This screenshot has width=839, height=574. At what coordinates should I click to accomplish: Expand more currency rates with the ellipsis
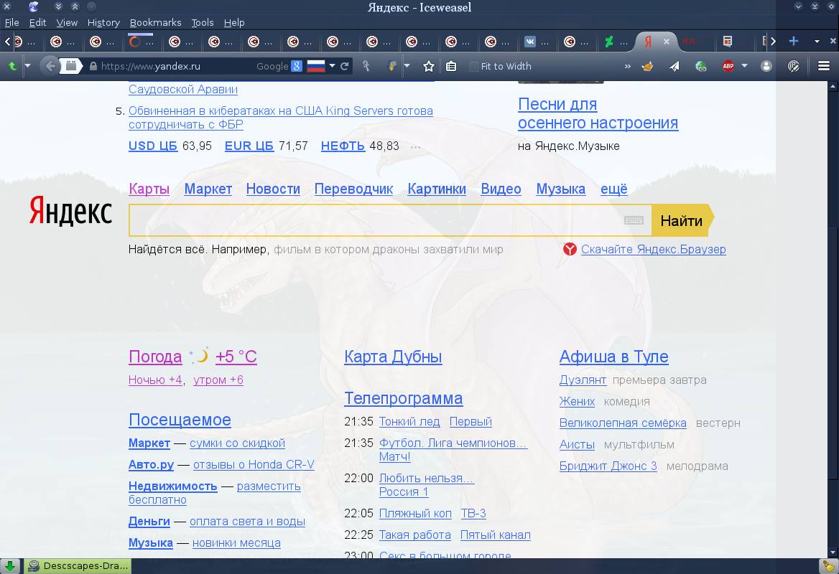[415, 146]
